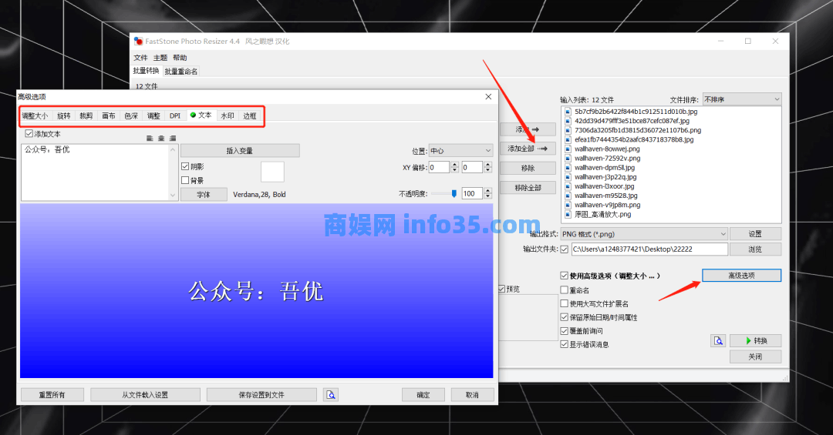Open the 调整大小 resize tab
The image size is (833, 435).
[x=35, y=115]
